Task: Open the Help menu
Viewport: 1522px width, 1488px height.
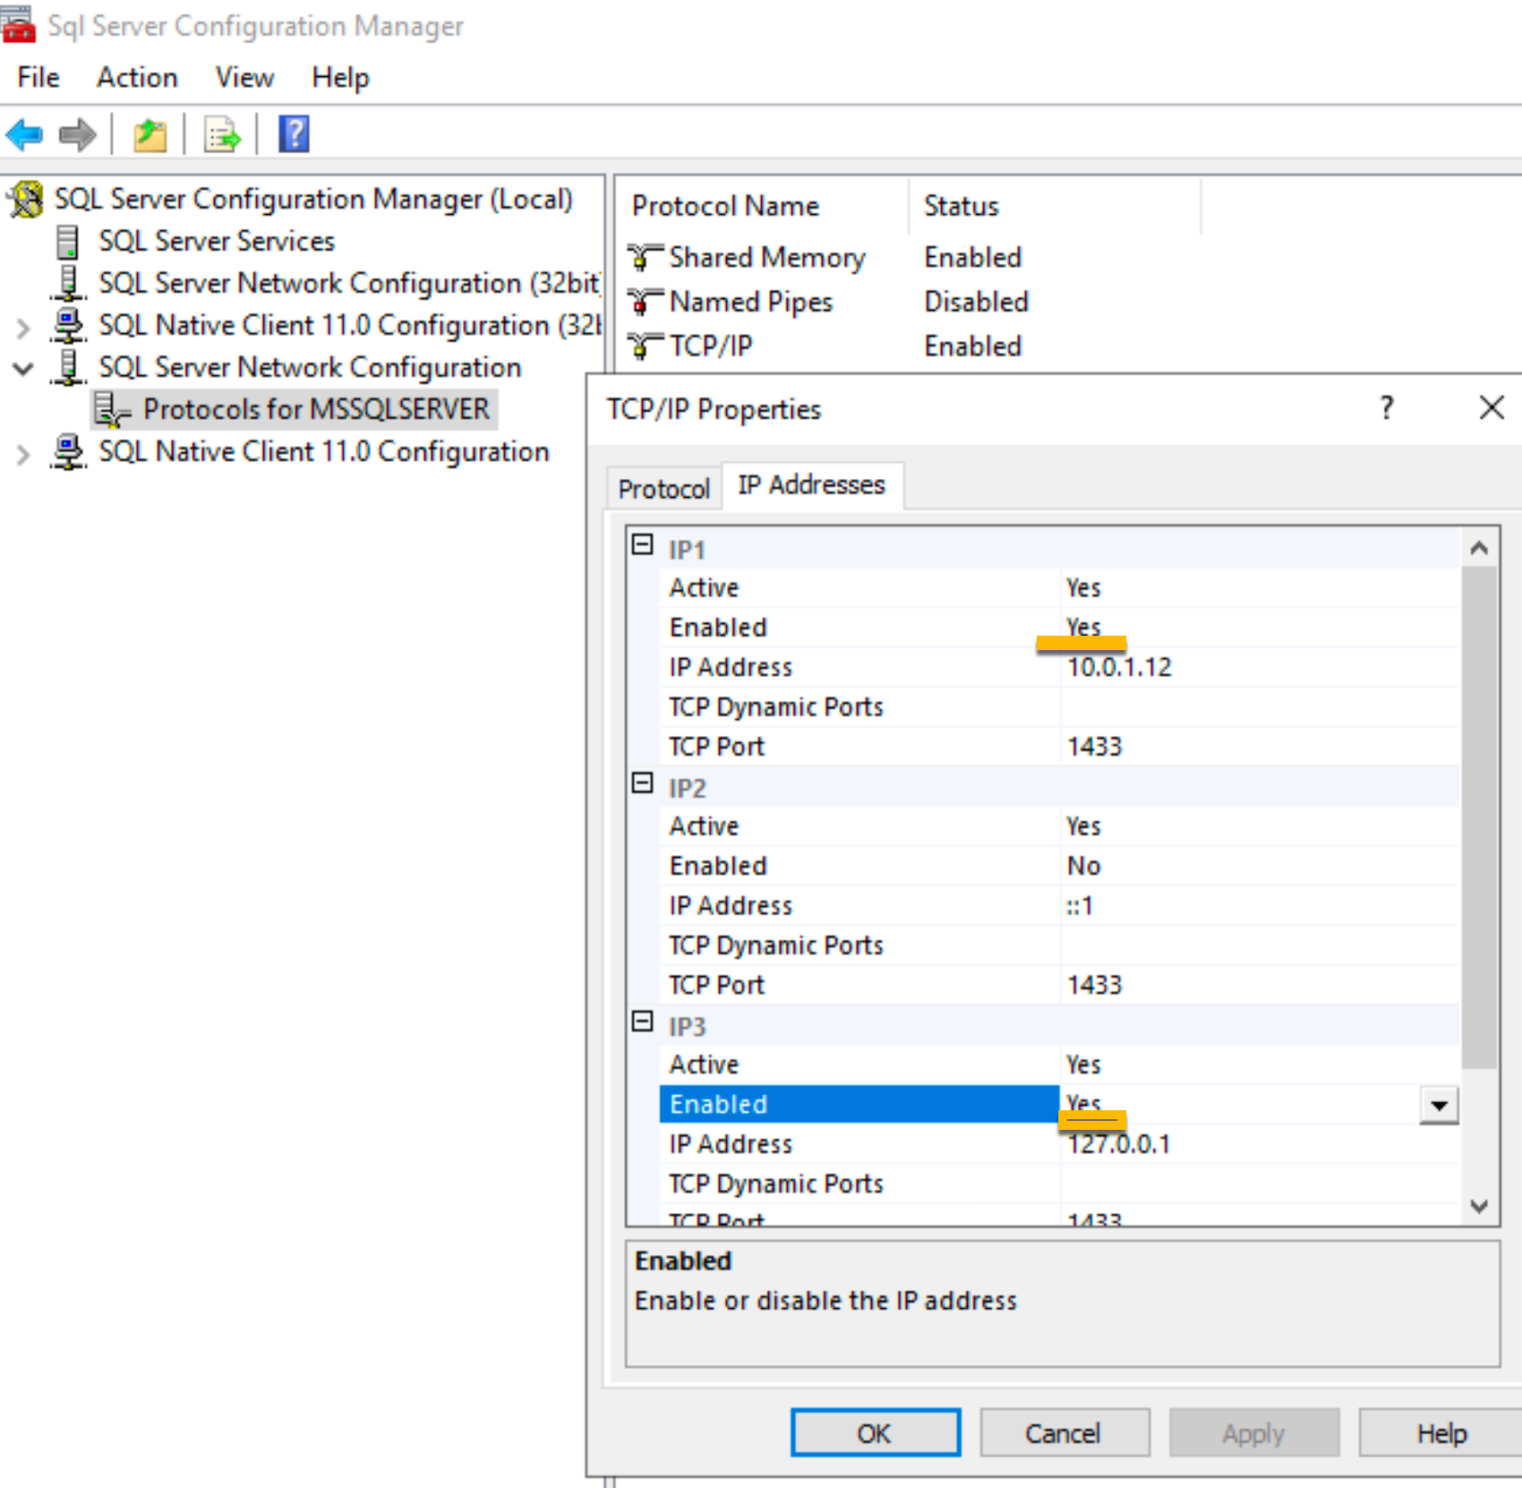Action: [x=340, y=78]
